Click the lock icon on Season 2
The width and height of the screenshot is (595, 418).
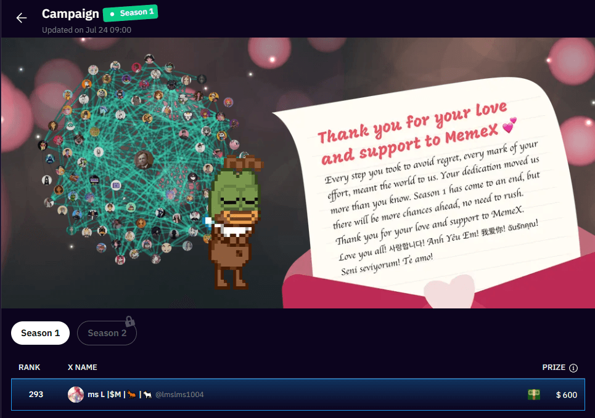pyautogui.click(x=130, y=321)
